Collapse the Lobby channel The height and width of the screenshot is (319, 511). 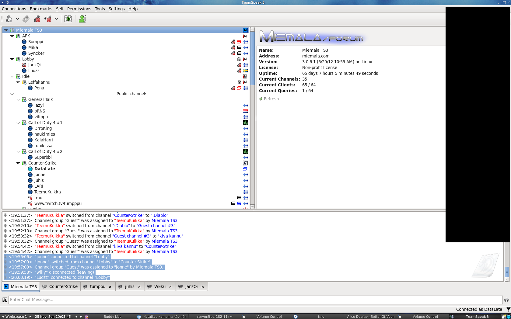[12, 59]
